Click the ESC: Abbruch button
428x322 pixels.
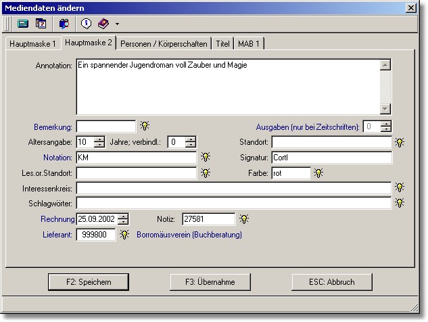(331, 281)
